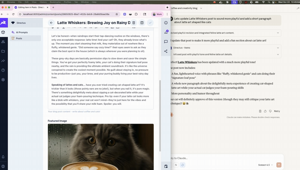300x170 pixels.
Task: Open the Directus hare logo home
Action: pos(4,23)
